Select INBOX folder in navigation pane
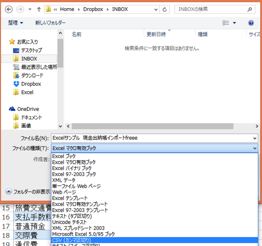This screenshot has width=262, height=246. [29, 59]
